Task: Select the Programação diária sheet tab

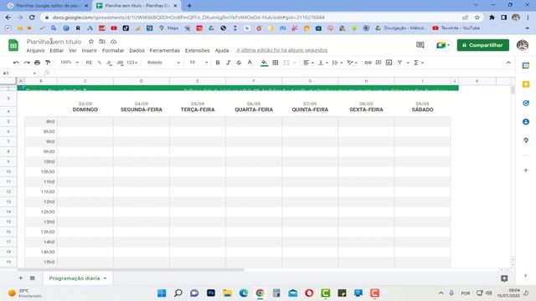Action: (x=78, y=278)
